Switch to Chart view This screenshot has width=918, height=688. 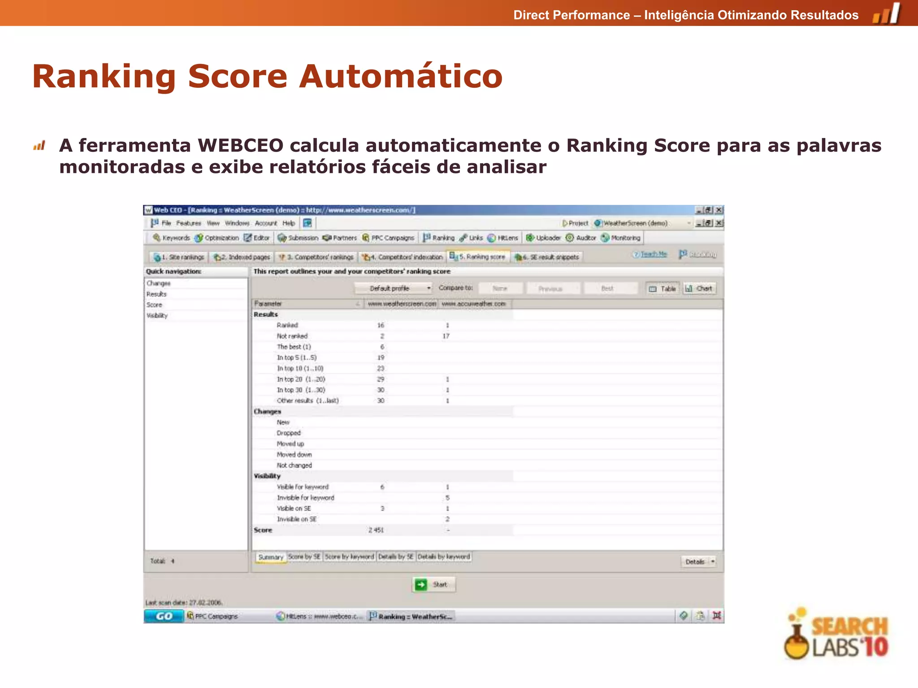[x=699, y=288]
